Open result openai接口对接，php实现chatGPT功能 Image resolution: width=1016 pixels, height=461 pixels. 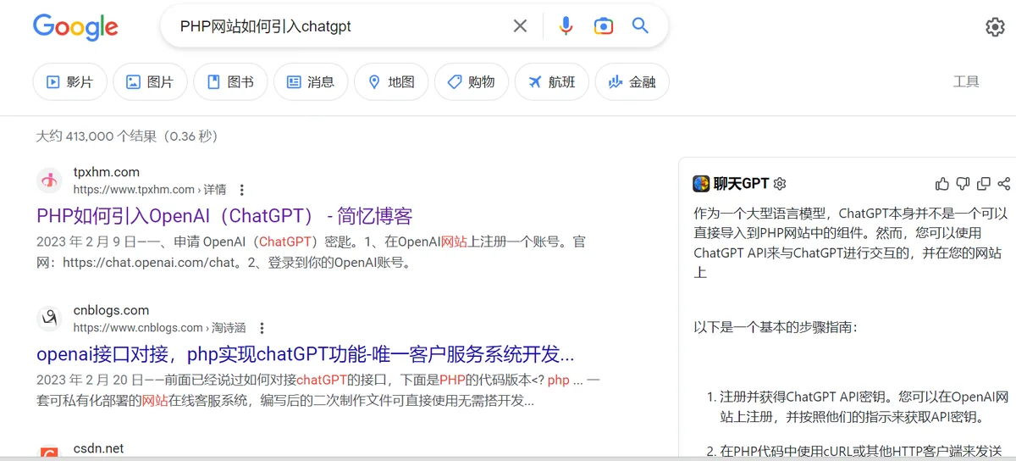click(306, 353)
